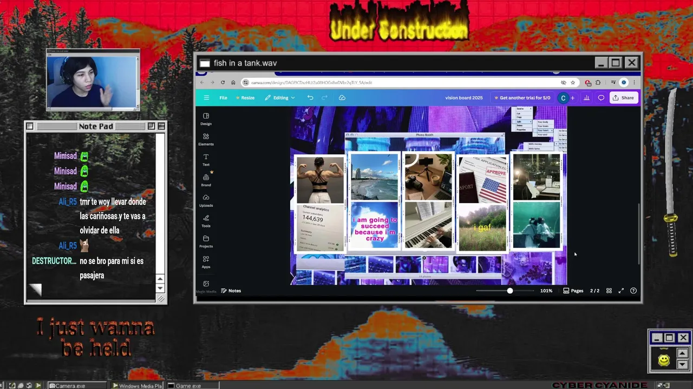The width and height of the screenshot is (693, 389).
Task: Click the Canva canvas vertical scrollbar
Action: pos(639,233)
